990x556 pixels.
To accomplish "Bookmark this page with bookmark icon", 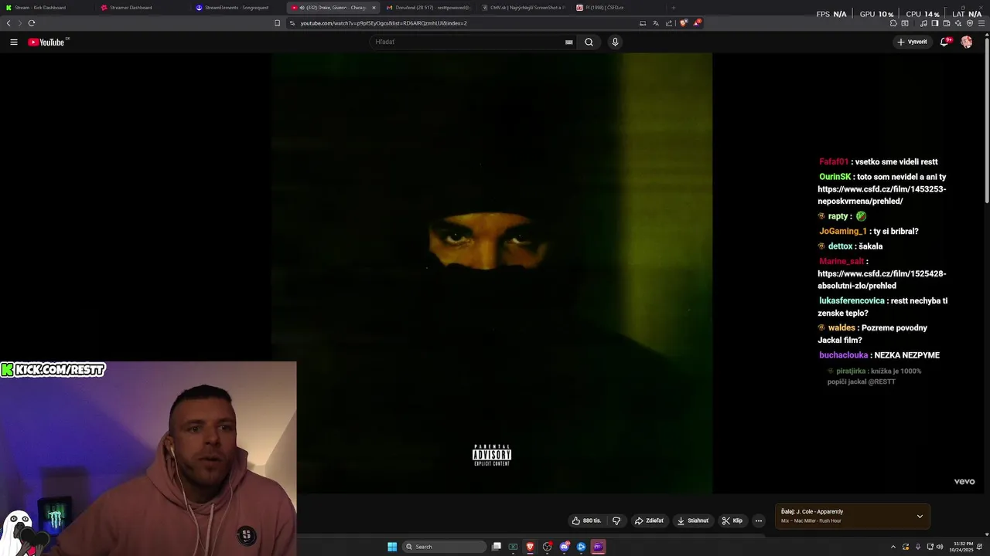I will 278,23.
